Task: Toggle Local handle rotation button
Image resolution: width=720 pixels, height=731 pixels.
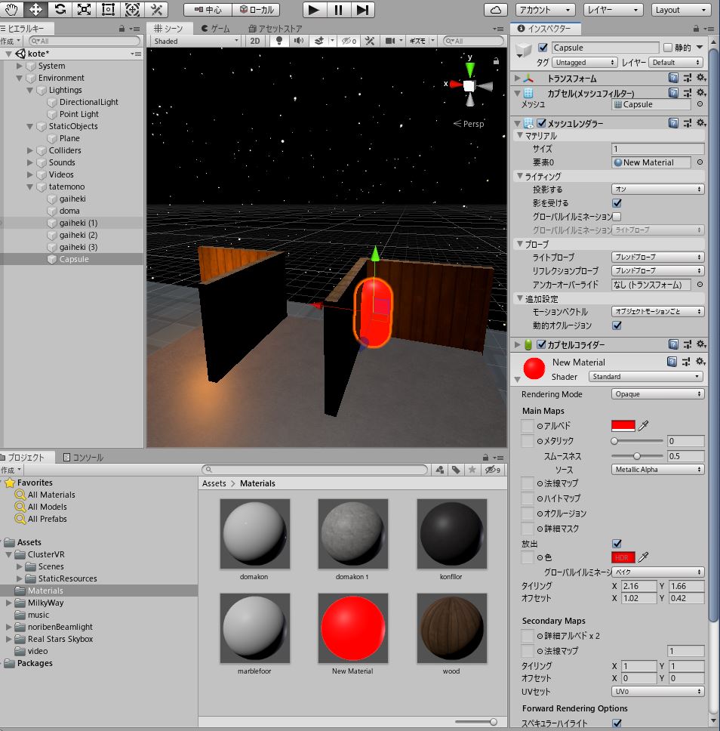Action: pyautogui.click(x=257, y=10)
